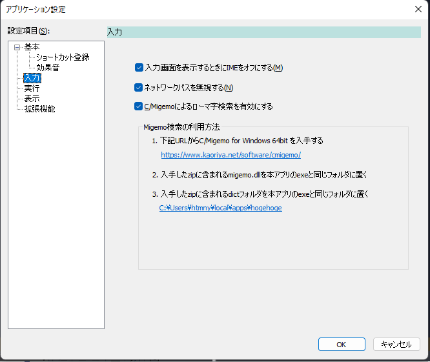Click the Migemo検索の利用方法 group label
Screen dimensions: 430x362
[x=181, y=127]
